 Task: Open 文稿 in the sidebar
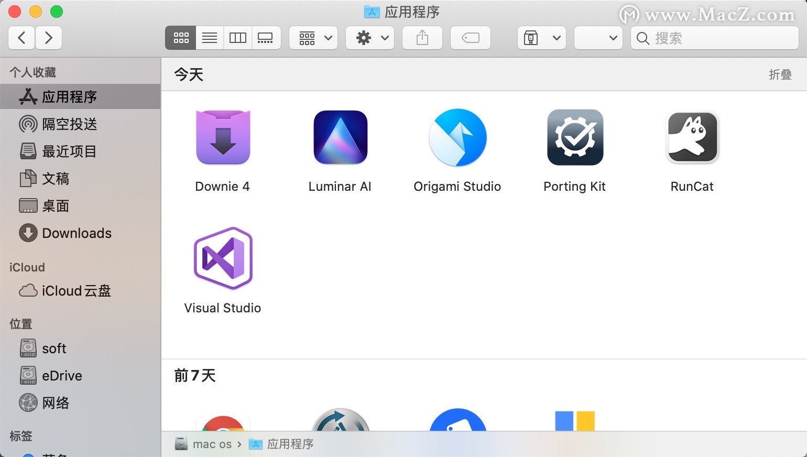point(80,179)
